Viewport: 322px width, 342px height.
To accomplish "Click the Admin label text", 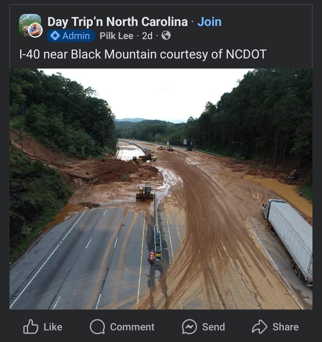I will [x=76, y=36].
